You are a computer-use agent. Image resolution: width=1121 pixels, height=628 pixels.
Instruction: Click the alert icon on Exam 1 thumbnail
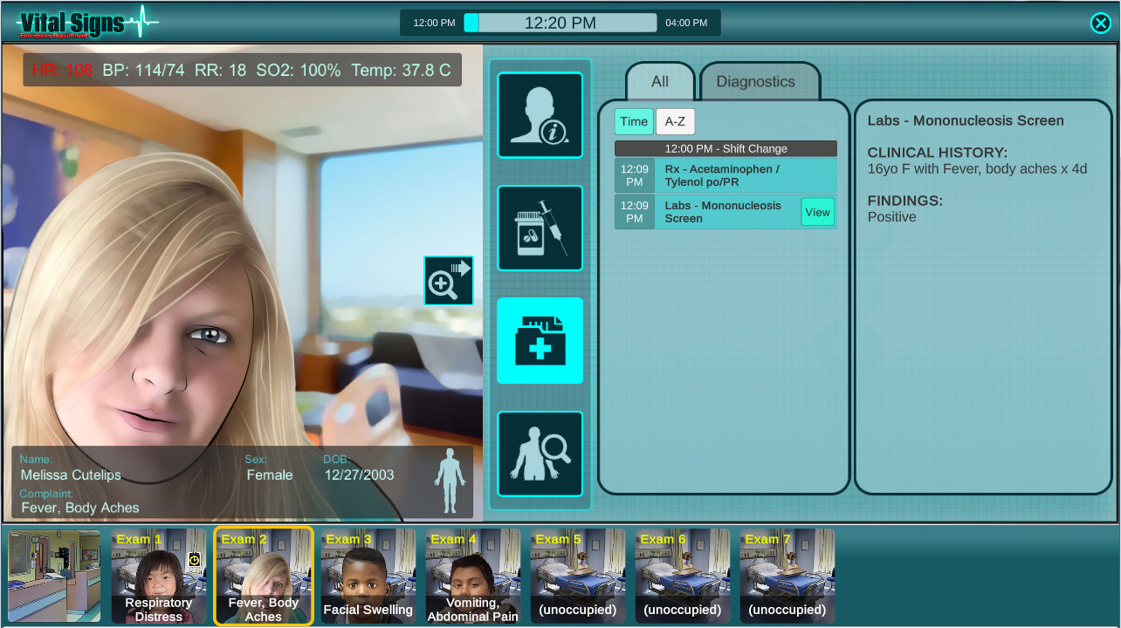coord(195,560)
